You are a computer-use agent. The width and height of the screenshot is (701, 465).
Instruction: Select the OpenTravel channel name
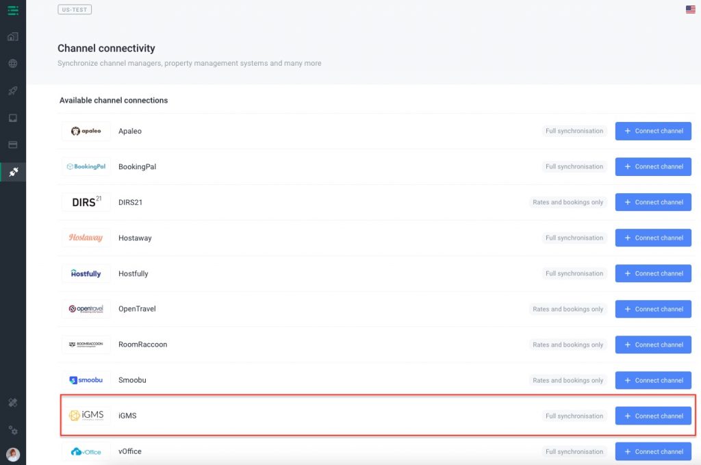[137, 309]
